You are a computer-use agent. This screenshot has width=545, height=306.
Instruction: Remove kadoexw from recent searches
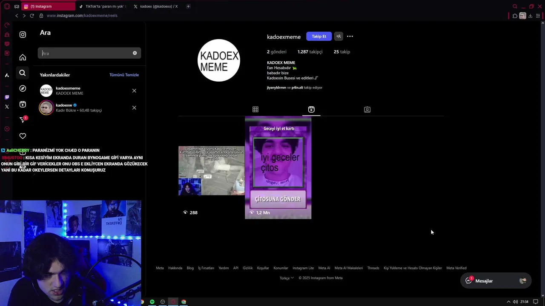(134, 108)
